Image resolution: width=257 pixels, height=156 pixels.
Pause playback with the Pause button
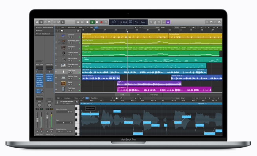97,22
